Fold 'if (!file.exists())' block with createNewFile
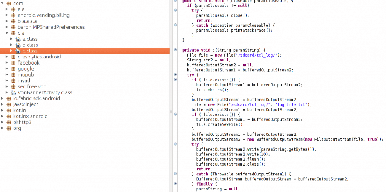The width and height of the screenshot is (386, 192). point(175,114)
